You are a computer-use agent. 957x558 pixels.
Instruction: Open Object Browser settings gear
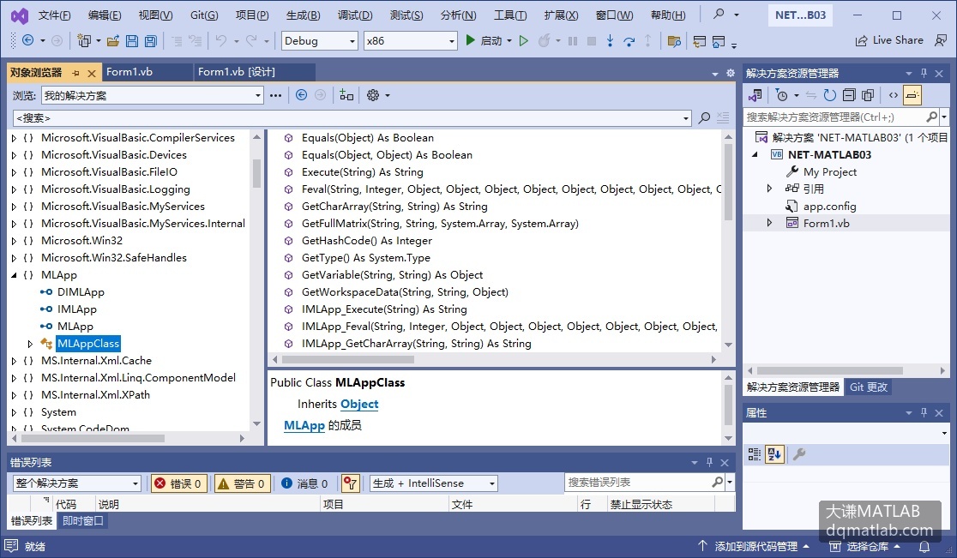[x=373, y=95]
